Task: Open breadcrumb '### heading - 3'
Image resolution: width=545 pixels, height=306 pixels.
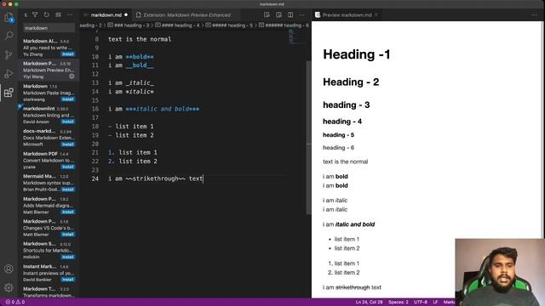Action: click(x=129, y=25)
